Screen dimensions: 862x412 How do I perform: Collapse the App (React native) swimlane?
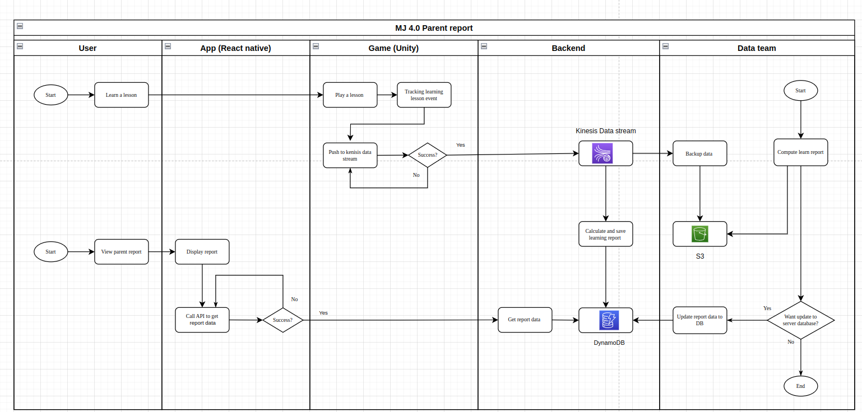[x=168, y=46]
